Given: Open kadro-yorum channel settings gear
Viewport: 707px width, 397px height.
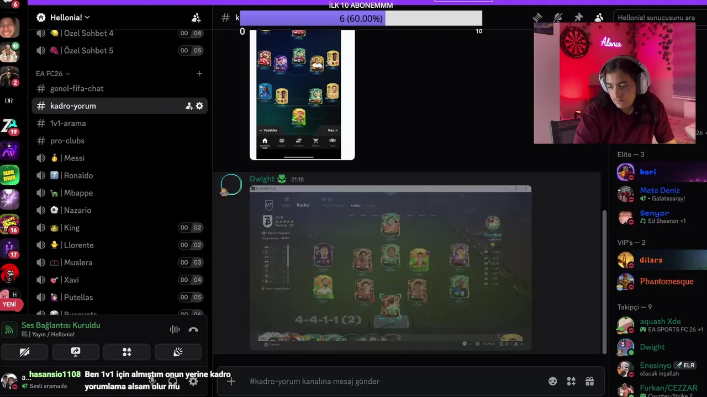Looking at the screenshot, I should point(199,106).
